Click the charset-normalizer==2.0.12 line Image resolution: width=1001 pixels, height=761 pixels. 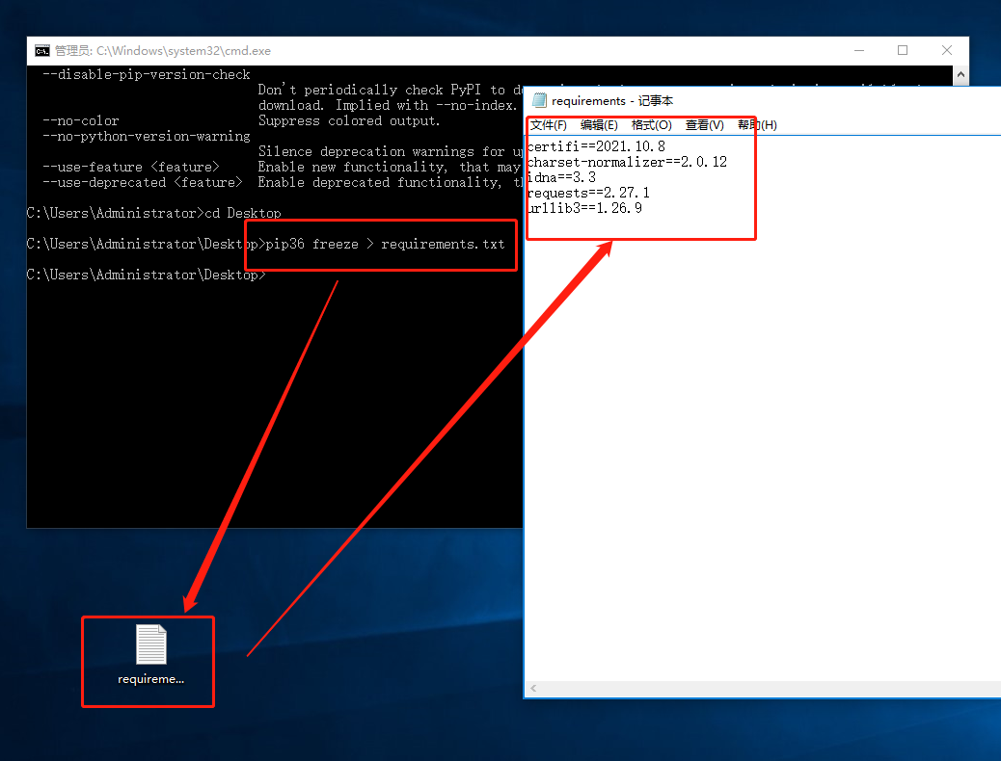627,162
